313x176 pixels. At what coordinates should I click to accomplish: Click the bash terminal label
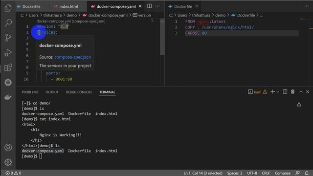tap(258, 92)
